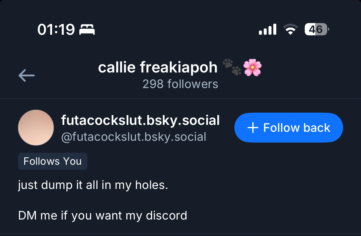Image resolution: width=361 pixels, height=236 pixels.
Task: Tap the gray @handle under the display name
Action: point(134,137)
